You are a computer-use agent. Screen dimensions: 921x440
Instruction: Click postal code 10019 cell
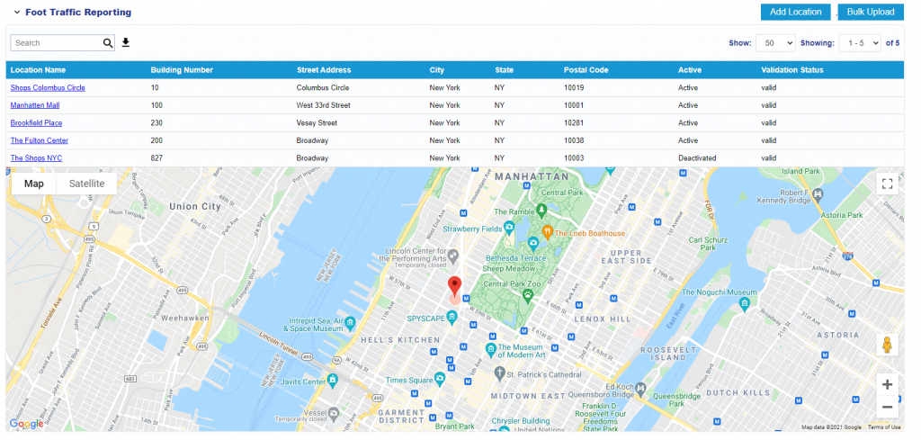(x=573, y=87)
